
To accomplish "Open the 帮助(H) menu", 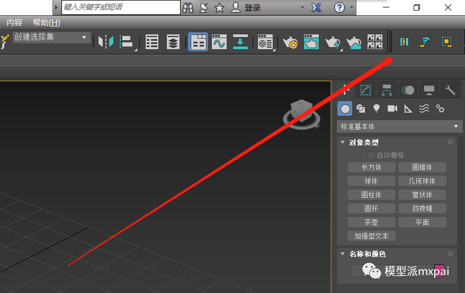I will click(46, 23).
